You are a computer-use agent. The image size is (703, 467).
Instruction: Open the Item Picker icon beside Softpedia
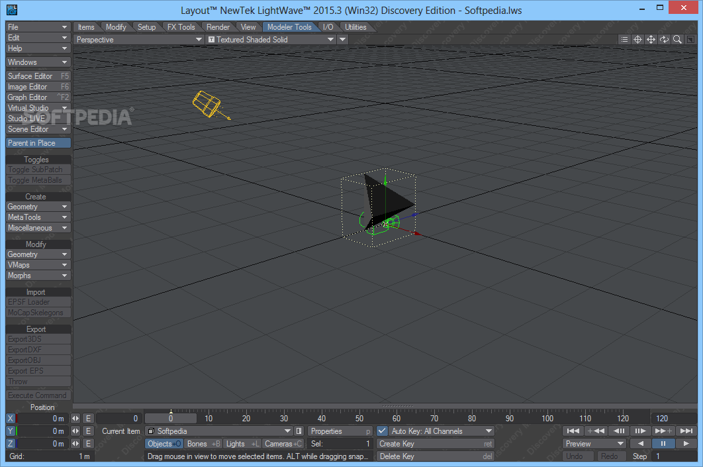pyautogui.click(x=299, y=431)
